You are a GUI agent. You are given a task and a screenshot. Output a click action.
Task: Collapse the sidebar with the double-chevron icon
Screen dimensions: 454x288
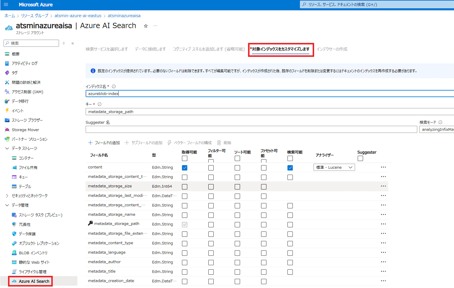pos(73,43)
